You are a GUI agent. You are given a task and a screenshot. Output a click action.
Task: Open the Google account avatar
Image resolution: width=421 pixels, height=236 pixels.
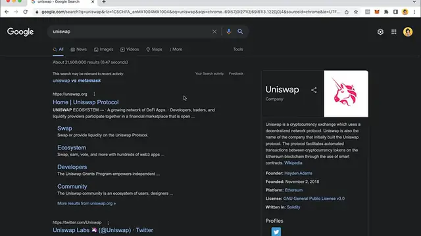(x=408, y=32)
